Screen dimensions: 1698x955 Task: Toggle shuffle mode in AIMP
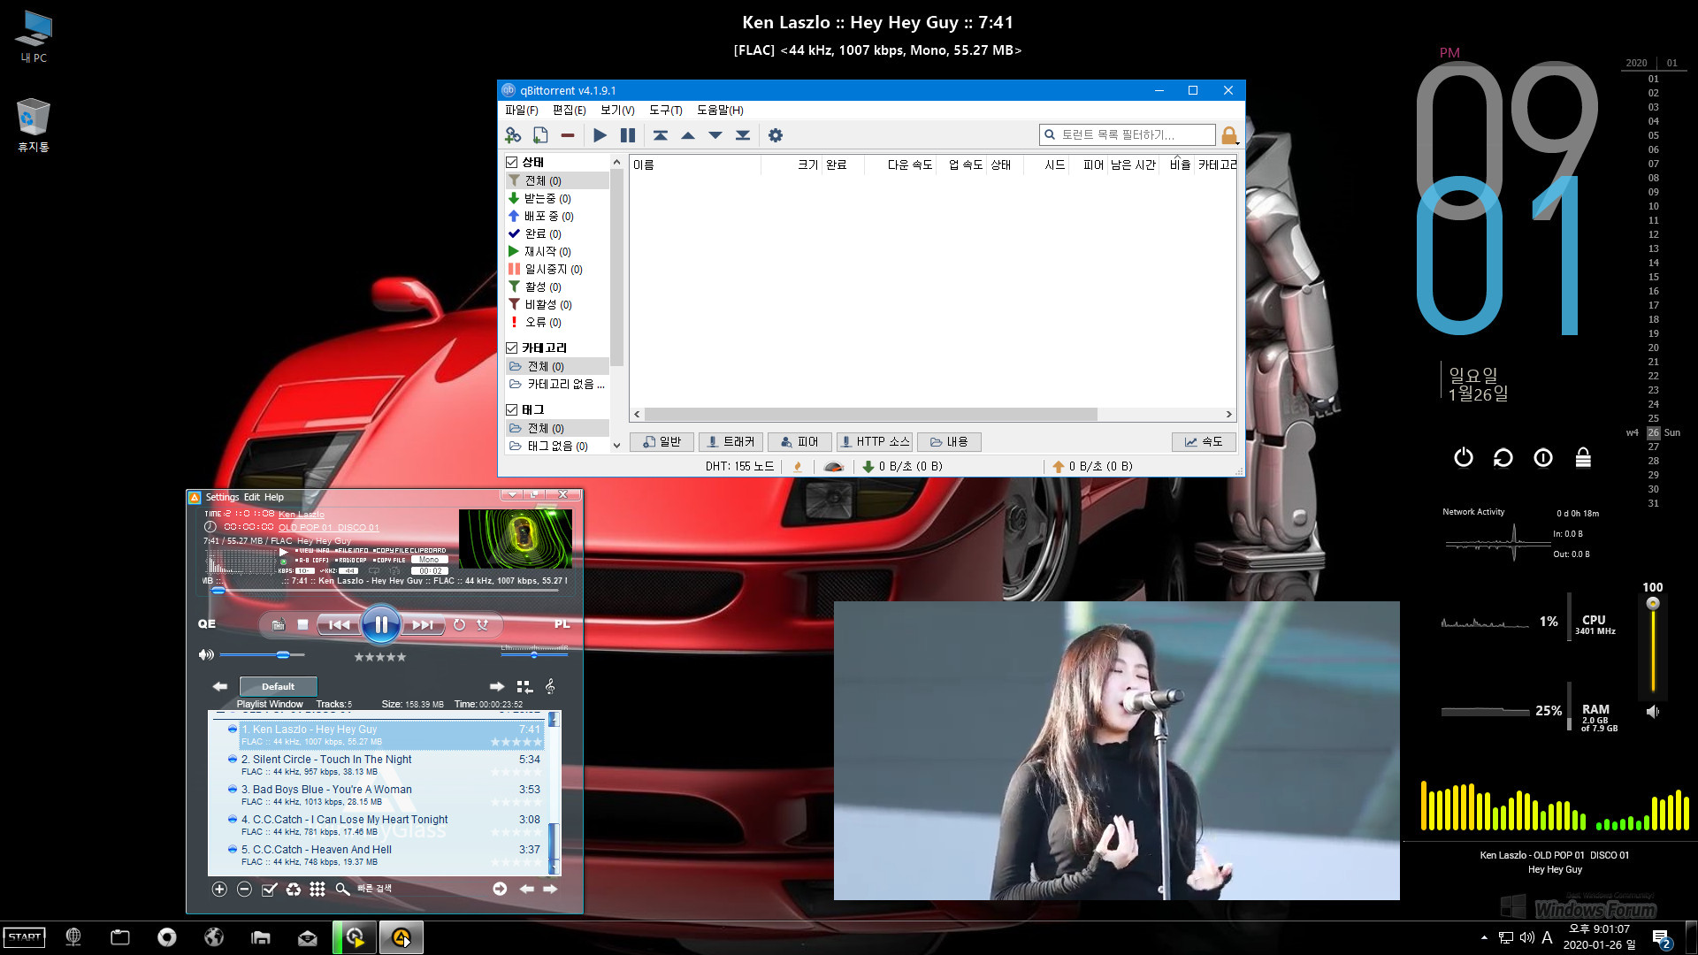(483, 624)
